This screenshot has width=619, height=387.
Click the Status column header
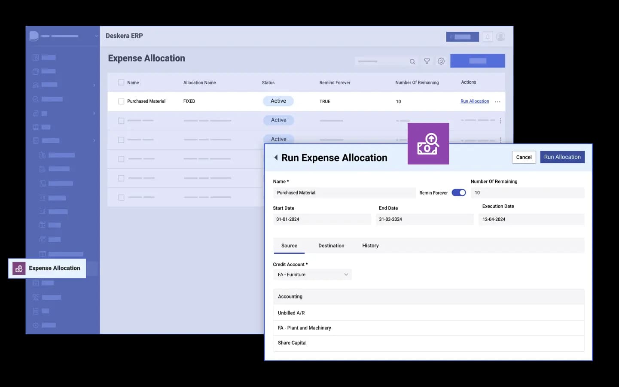click(x=268, y=83)
